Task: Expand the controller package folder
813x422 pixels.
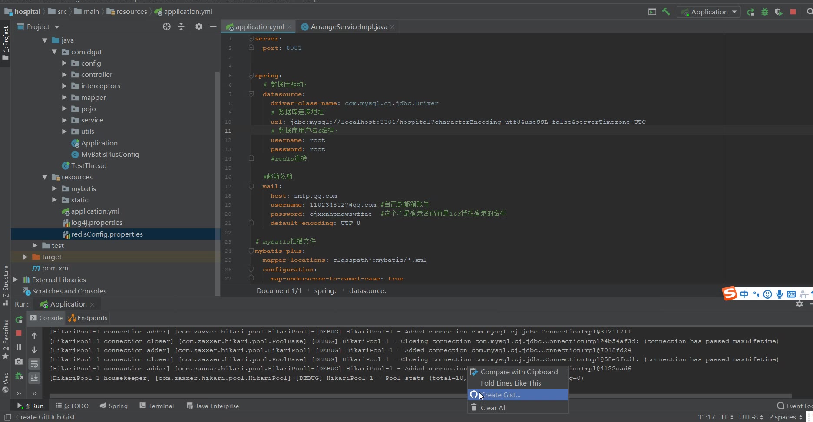Action: click(65, 75)
